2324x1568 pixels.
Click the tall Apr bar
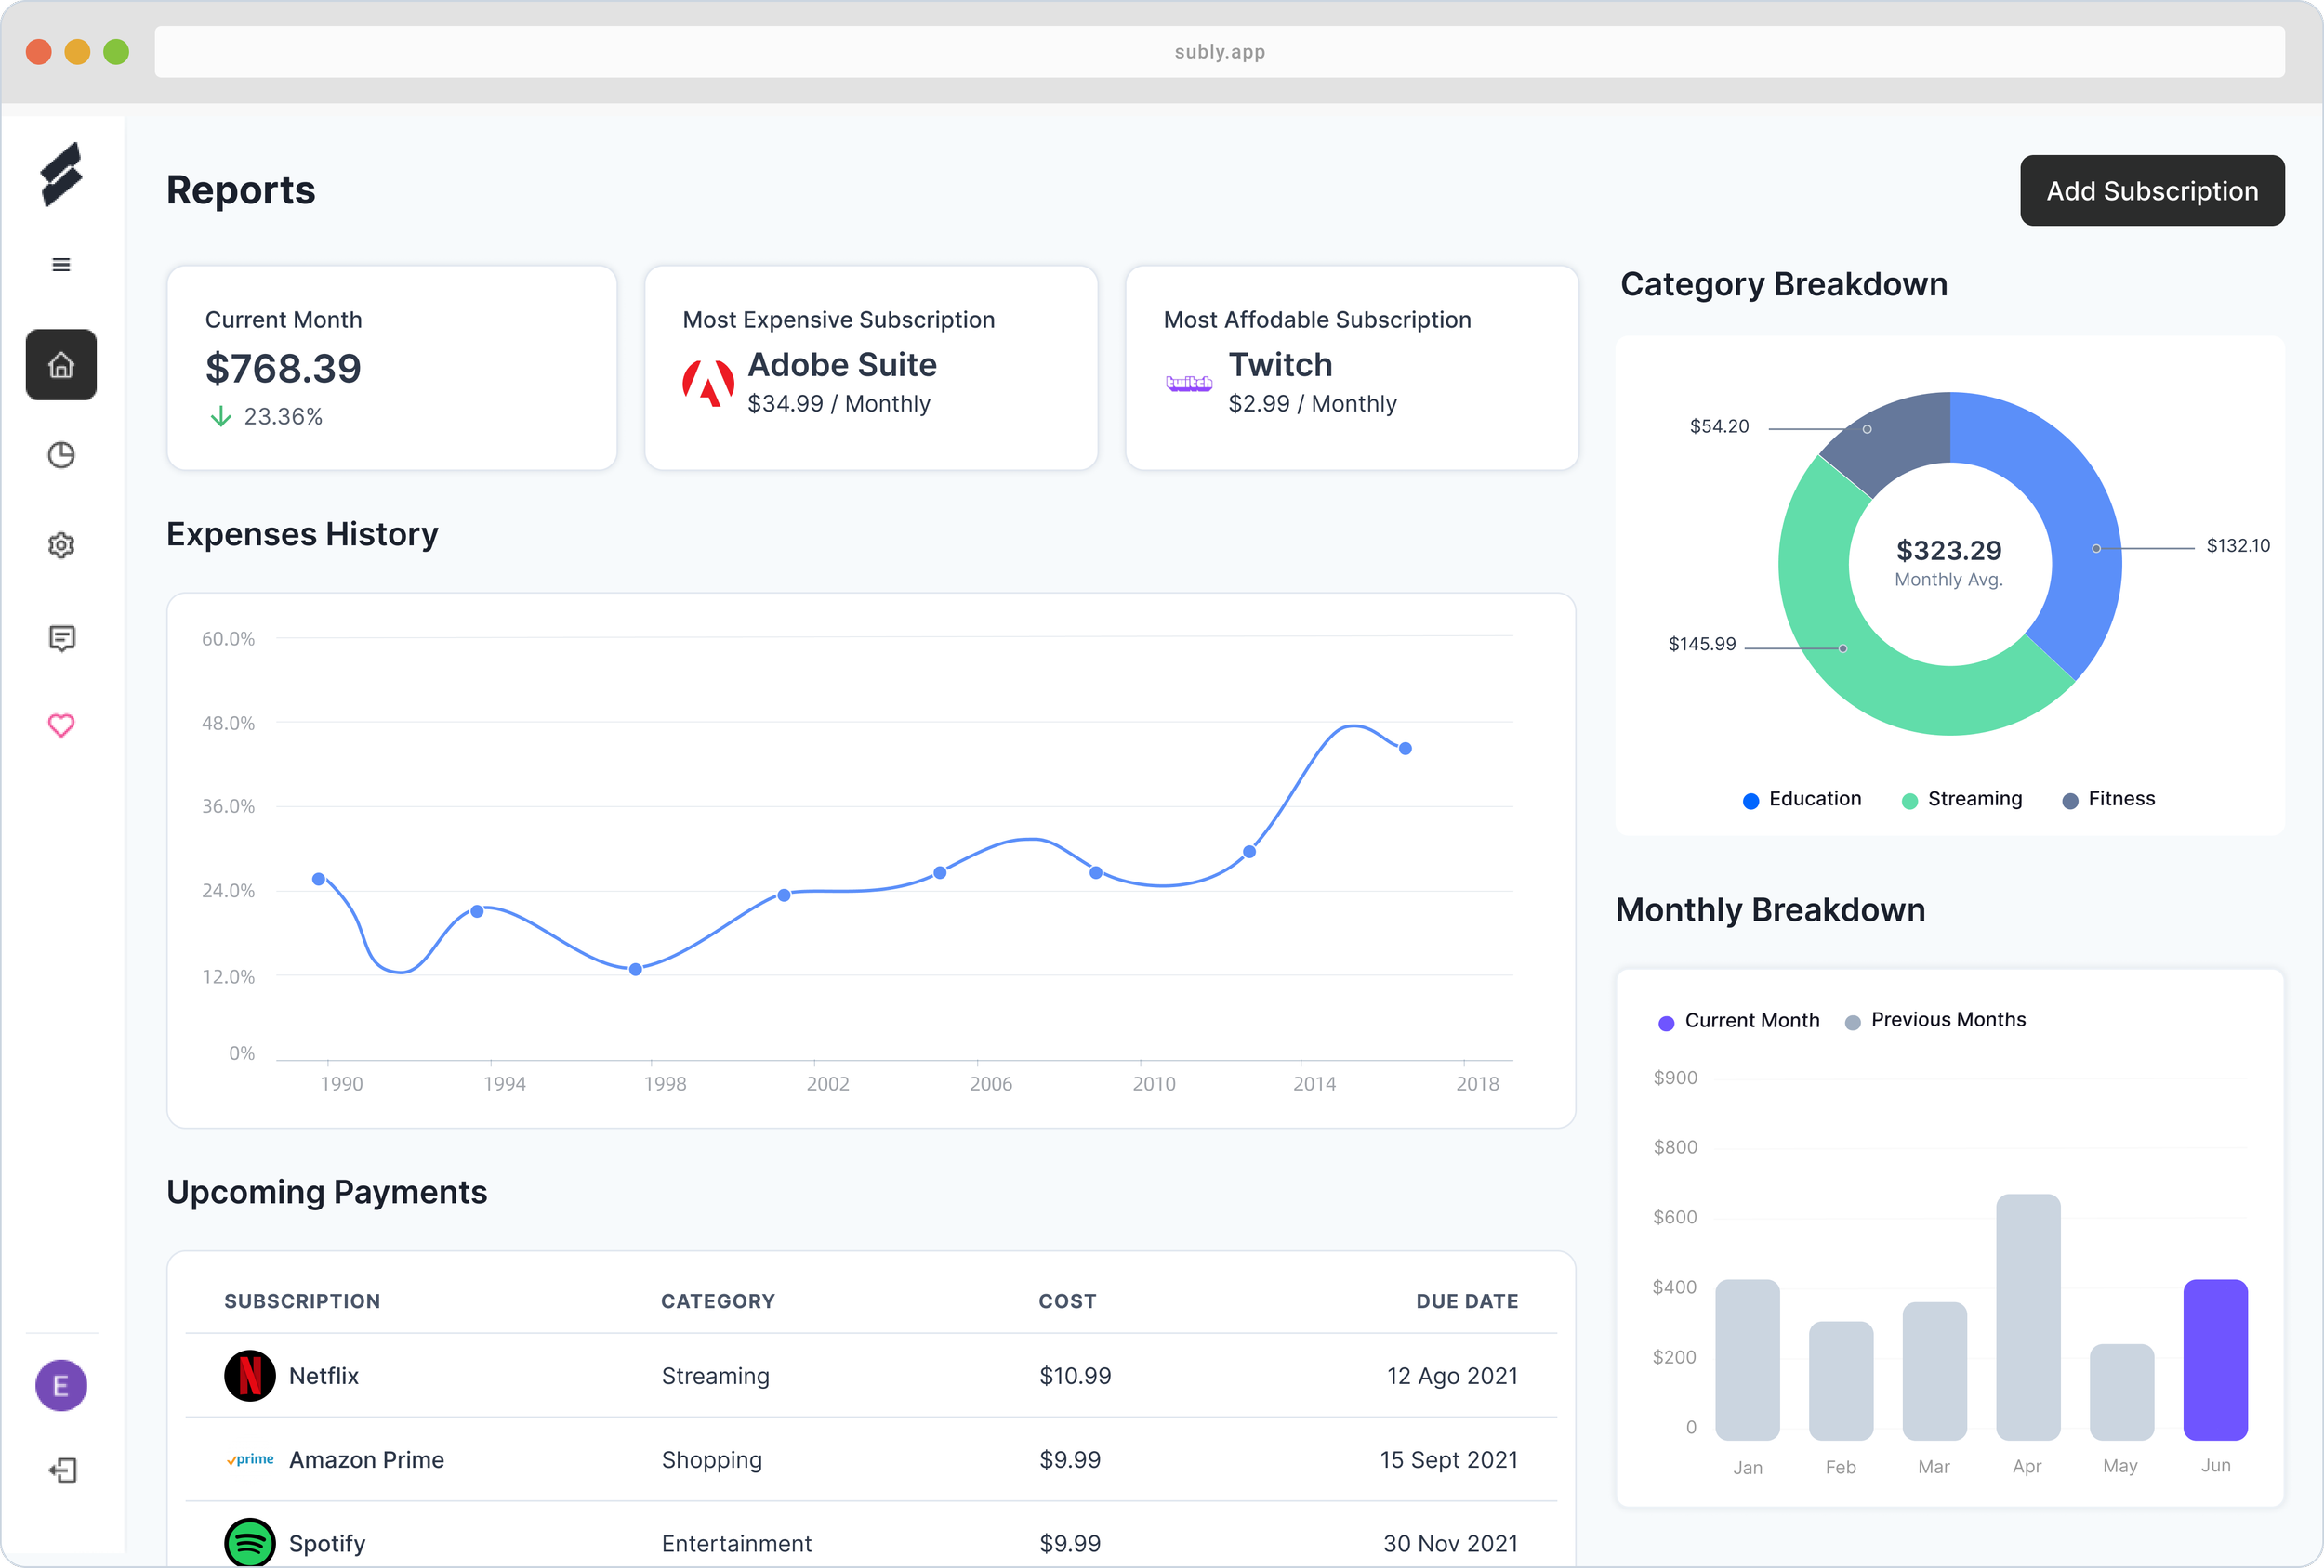pos(2027,1316)
